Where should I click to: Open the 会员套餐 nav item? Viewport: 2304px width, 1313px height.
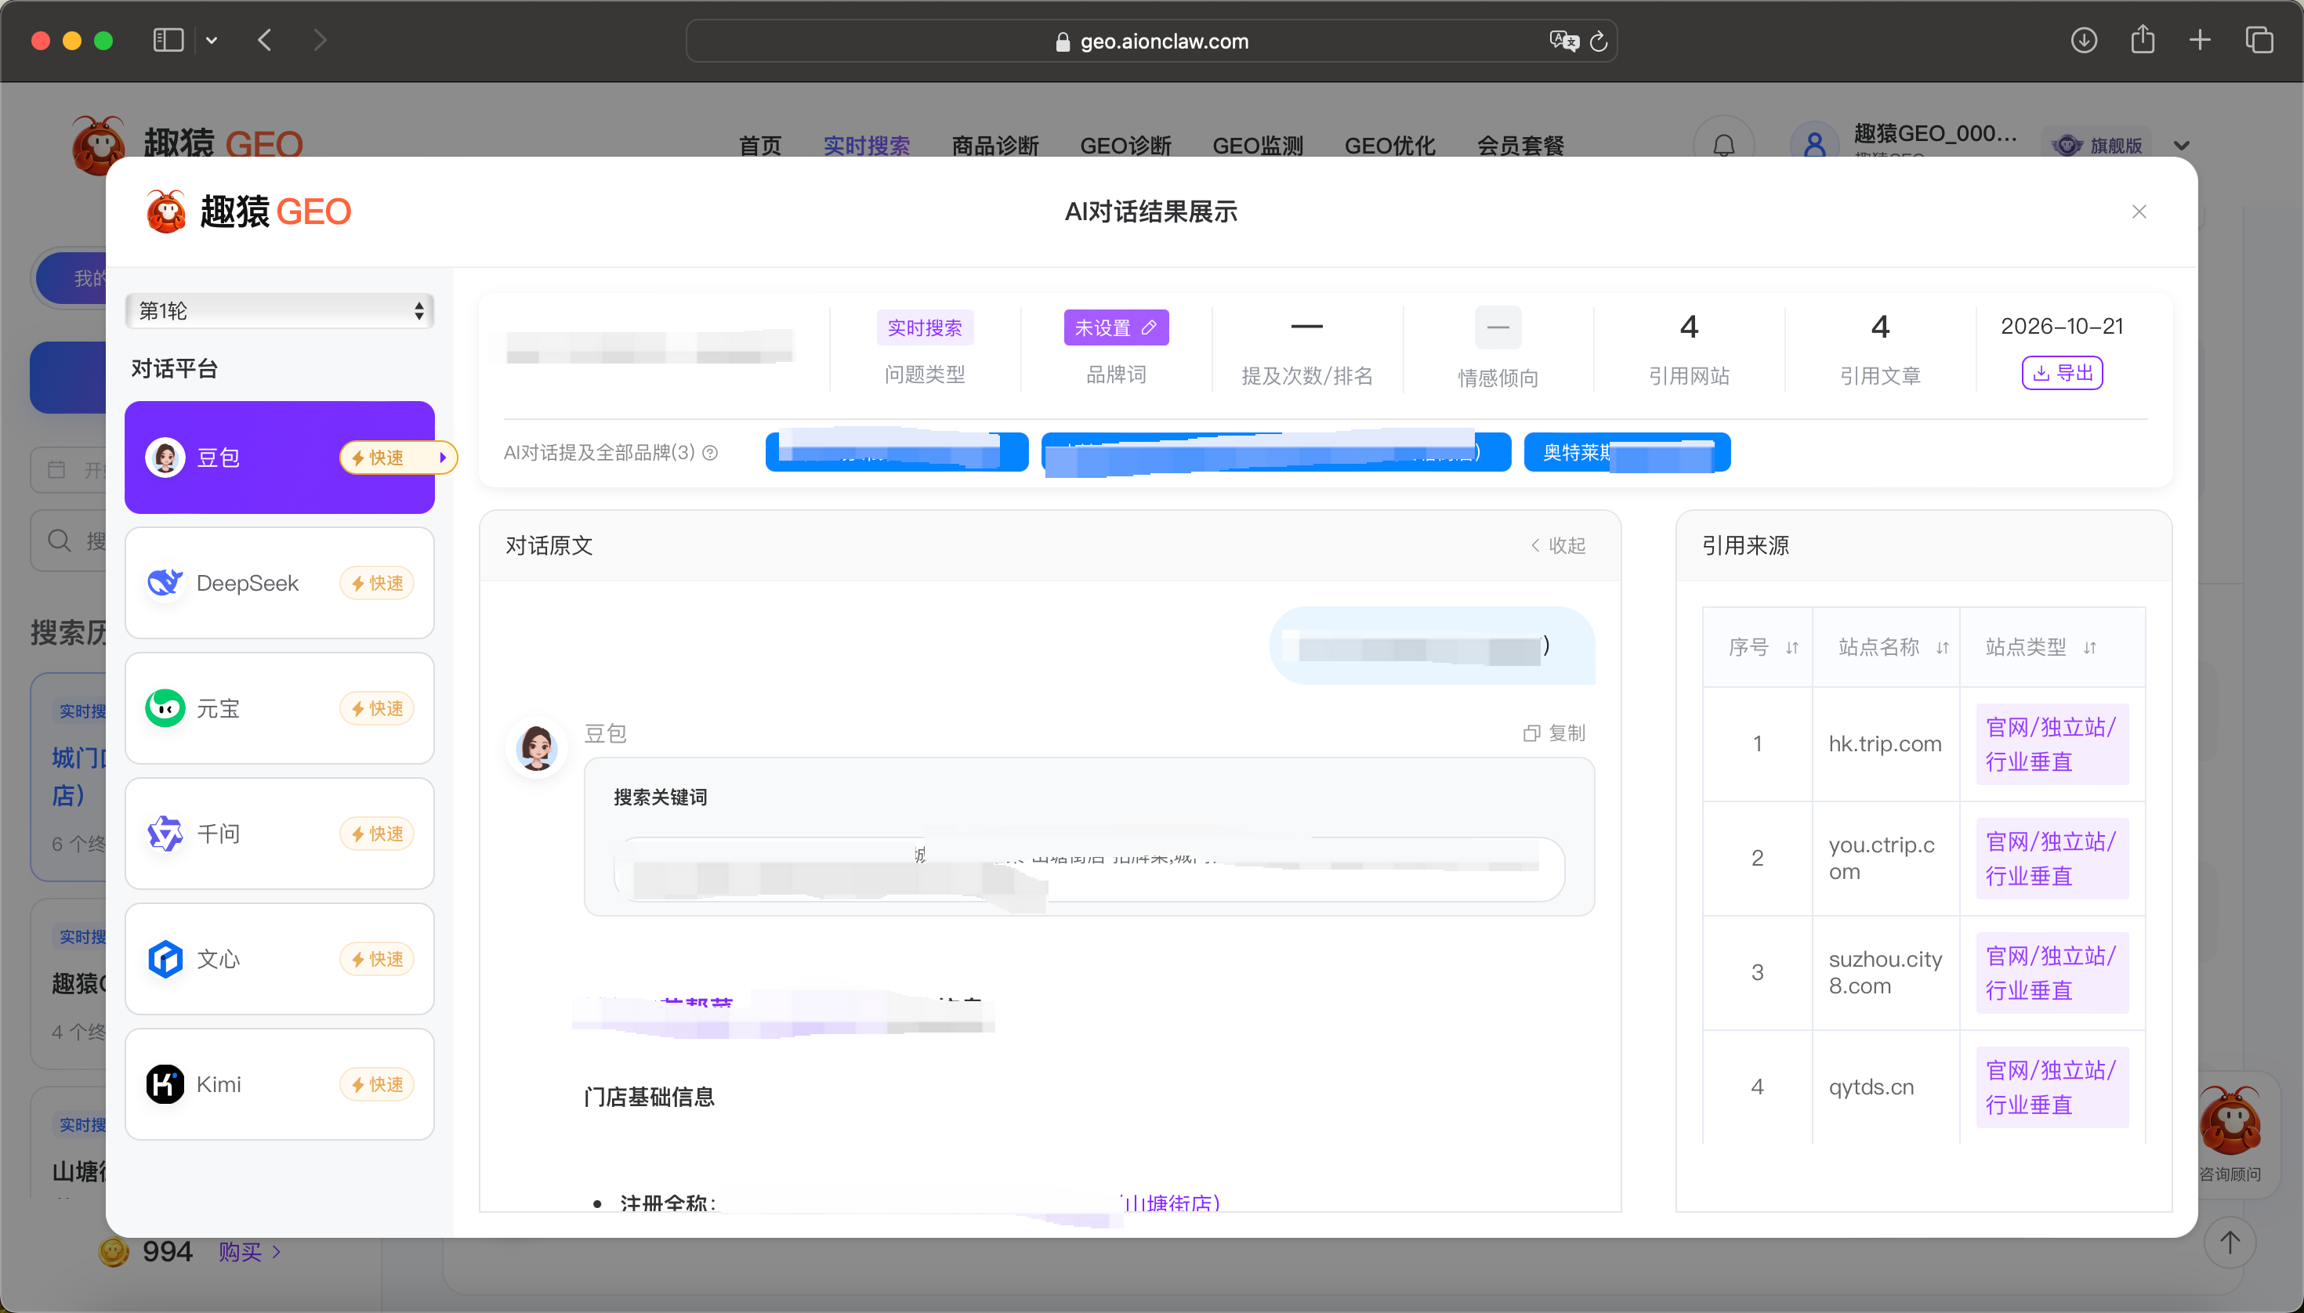tap(1521, 145)
